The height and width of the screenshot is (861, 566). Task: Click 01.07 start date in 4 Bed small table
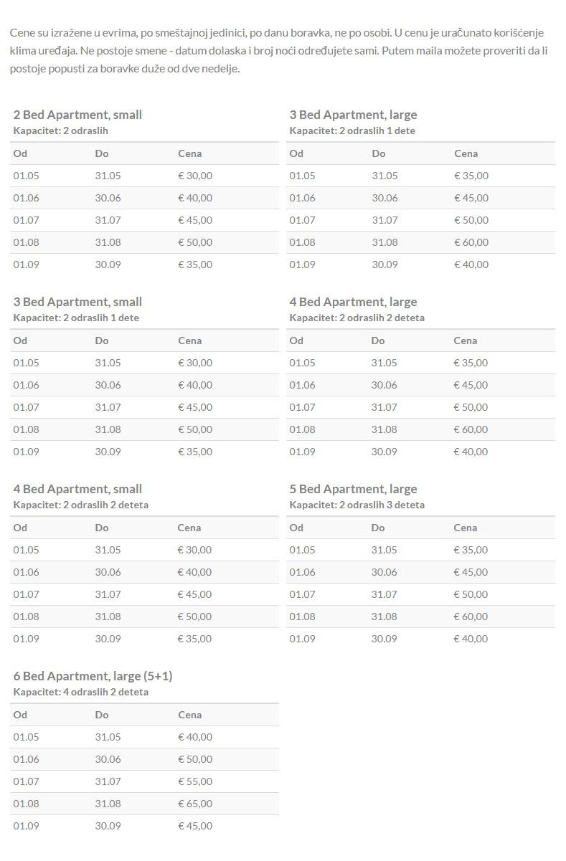(x=26, y=594)
